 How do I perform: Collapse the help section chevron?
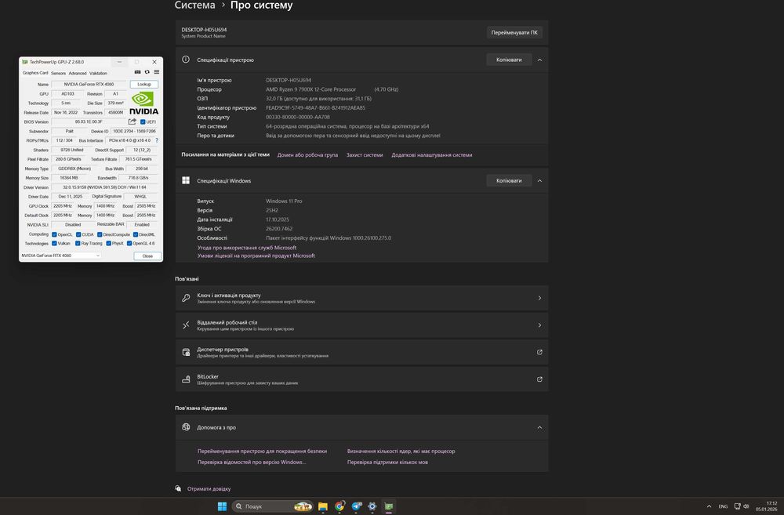pyautogui.click(x=539, y=427)
